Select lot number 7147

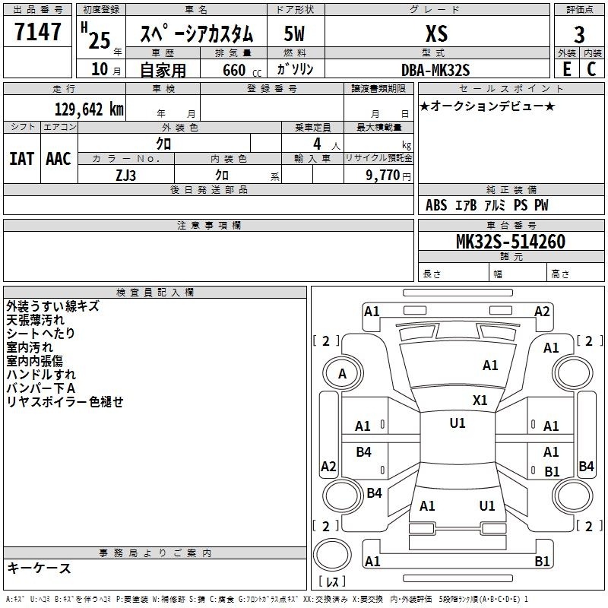(x=38, y=33)
